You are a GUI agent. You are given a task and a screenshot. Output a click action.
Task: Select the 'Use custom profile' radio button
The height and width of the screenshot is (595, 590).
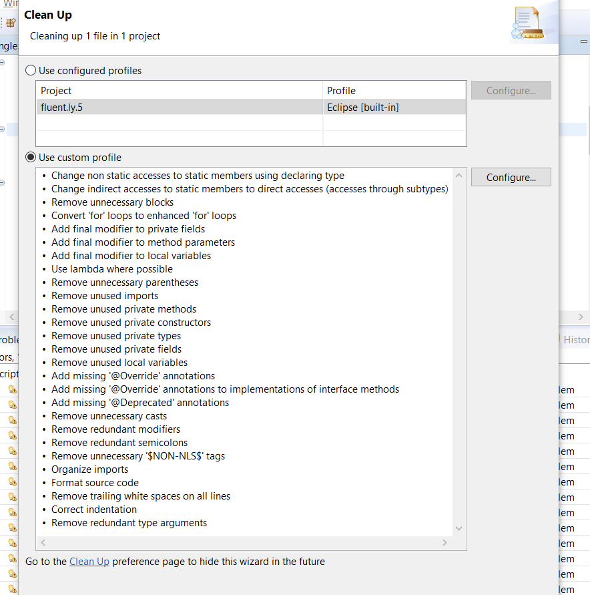tap(30, 157)
